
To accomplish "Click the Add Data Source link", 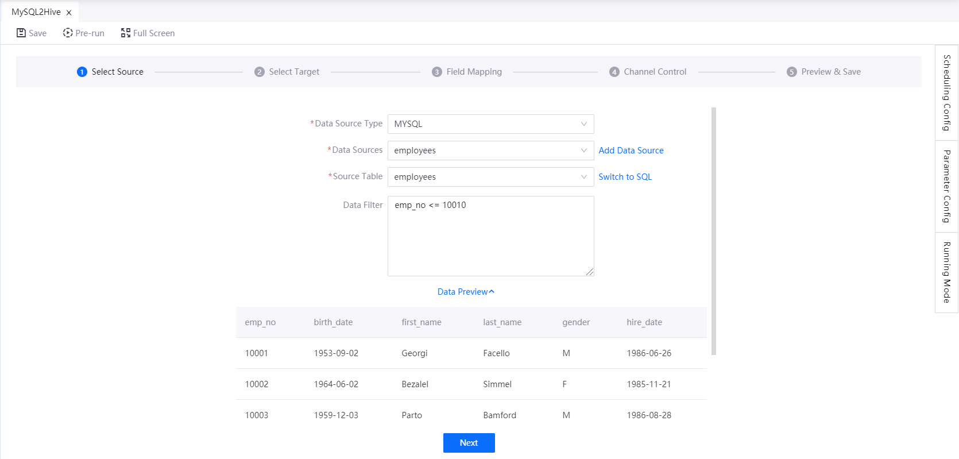I will pos(631,151).
